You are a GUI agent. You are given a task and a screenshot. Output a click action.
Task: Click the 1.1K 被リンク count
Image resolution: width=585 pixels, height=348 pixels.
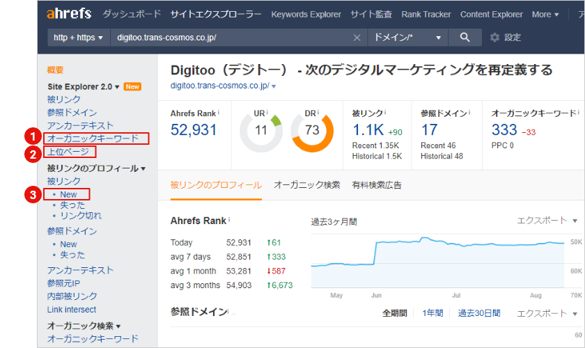368,129
